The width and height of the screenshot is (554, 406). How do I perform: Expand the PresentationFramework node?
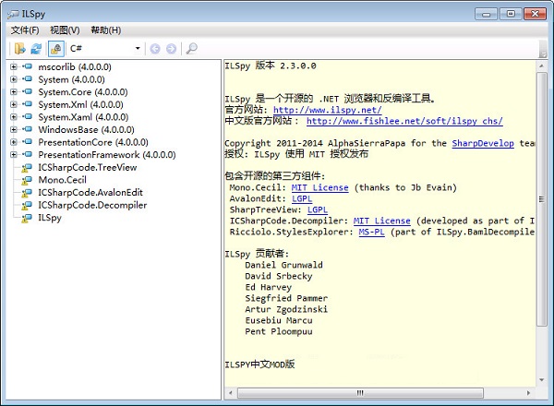[x=13, y=155]
